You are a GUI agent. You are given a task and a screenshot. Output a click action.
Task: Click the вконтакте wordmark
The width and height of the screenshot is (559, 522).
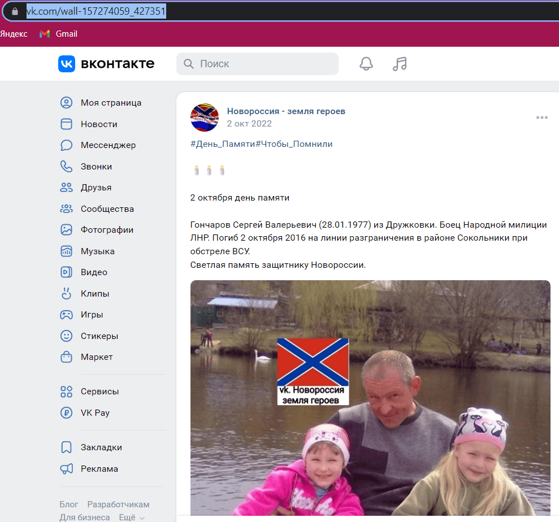118,64
